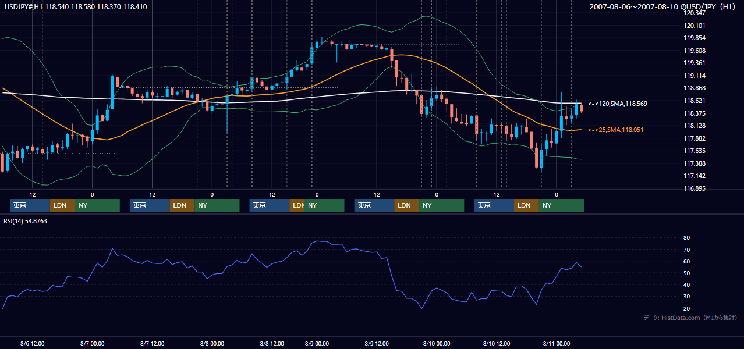744x349 pixels.
Task: Click the 25,SMA,118.051 indicator label
Action: click(616, 130)
